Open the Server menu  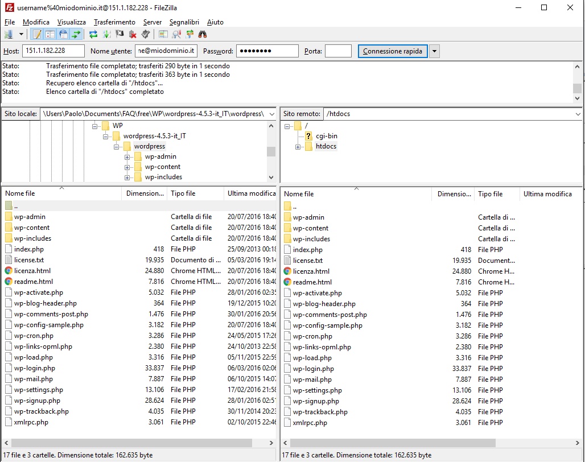coord(152,22)
